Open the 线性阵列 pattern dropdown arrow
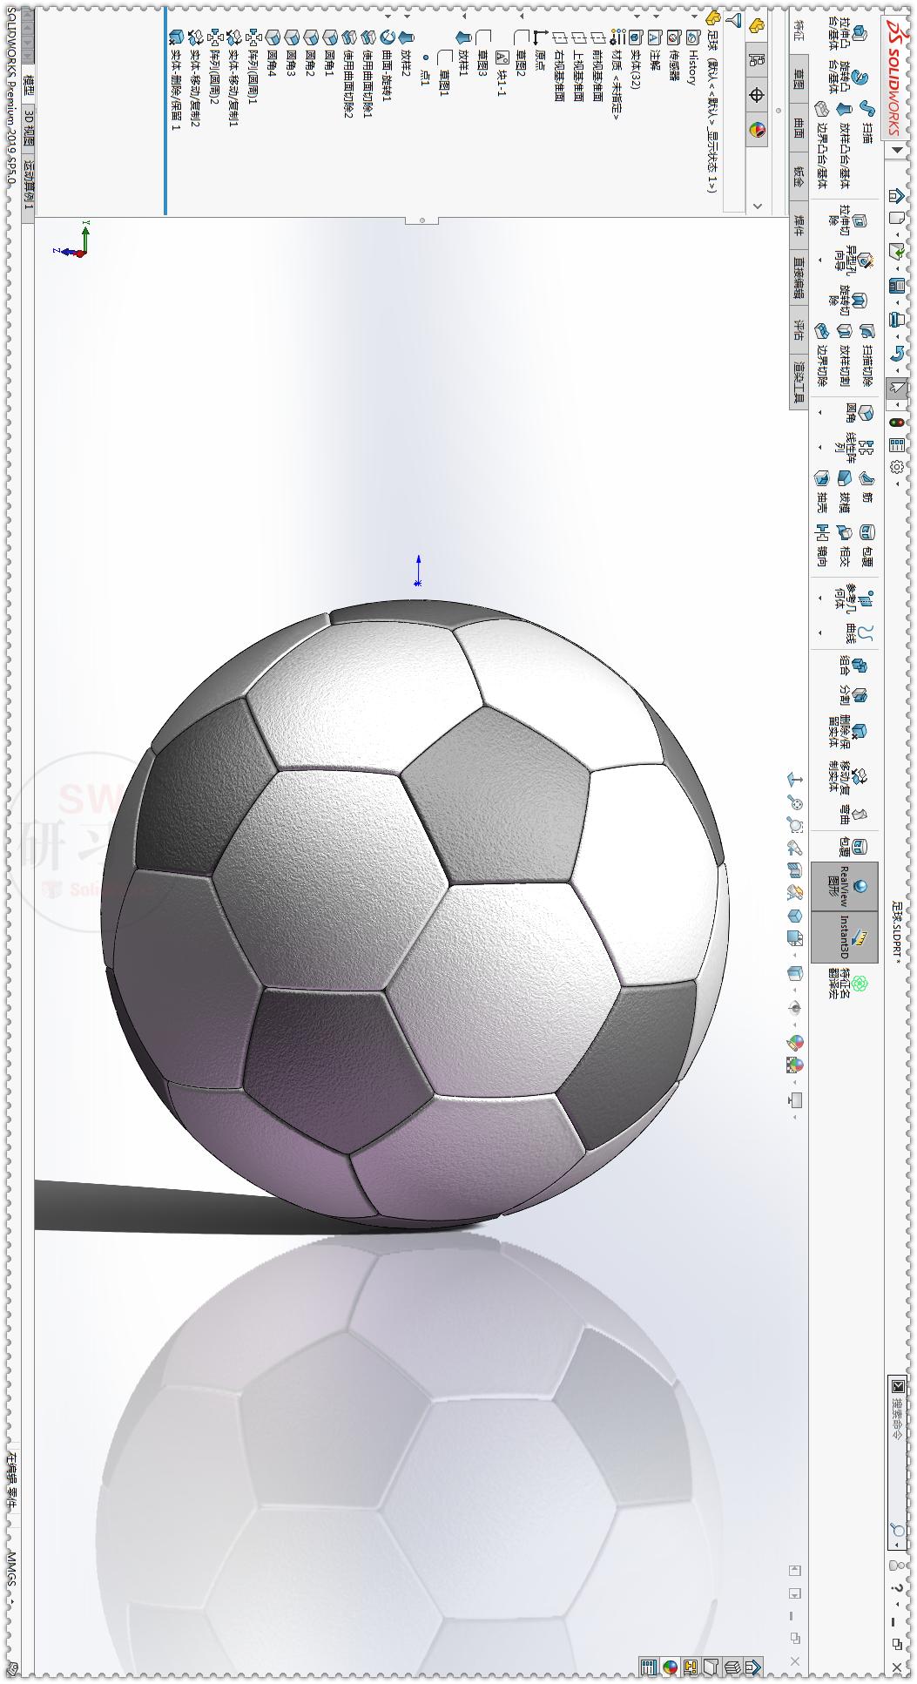This screenshot has height=1684, width=917. coord(819,448)
